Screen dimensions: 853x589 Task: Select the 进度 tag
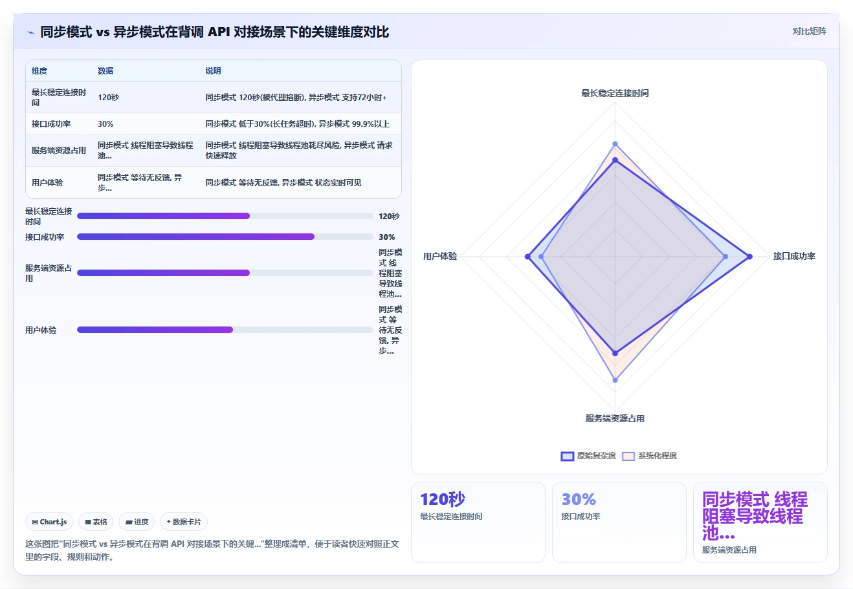[137, 522]
